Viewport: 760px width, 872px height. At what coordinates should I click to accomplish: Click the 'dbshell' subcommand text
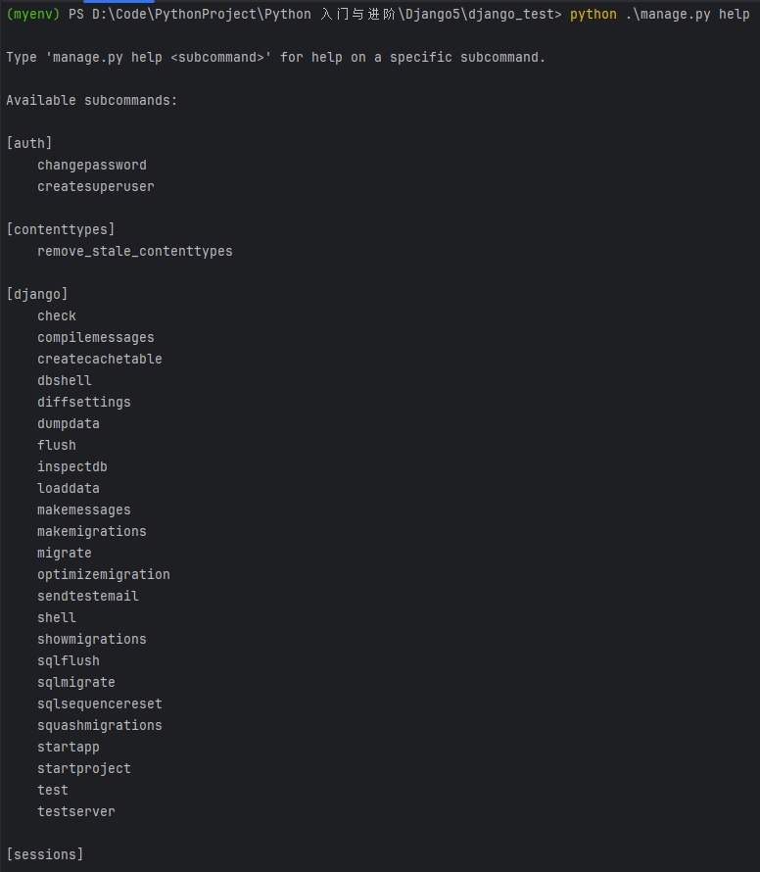pyautogui.click(x=65, y=381)
